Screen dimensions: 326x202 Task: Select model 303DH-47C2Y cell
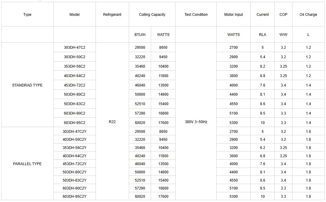74,132
